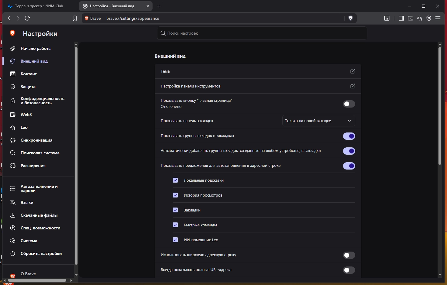Screen dimensions: 447x285
Task: Open Brave VPN shield icon
Action: coord(429,18)
